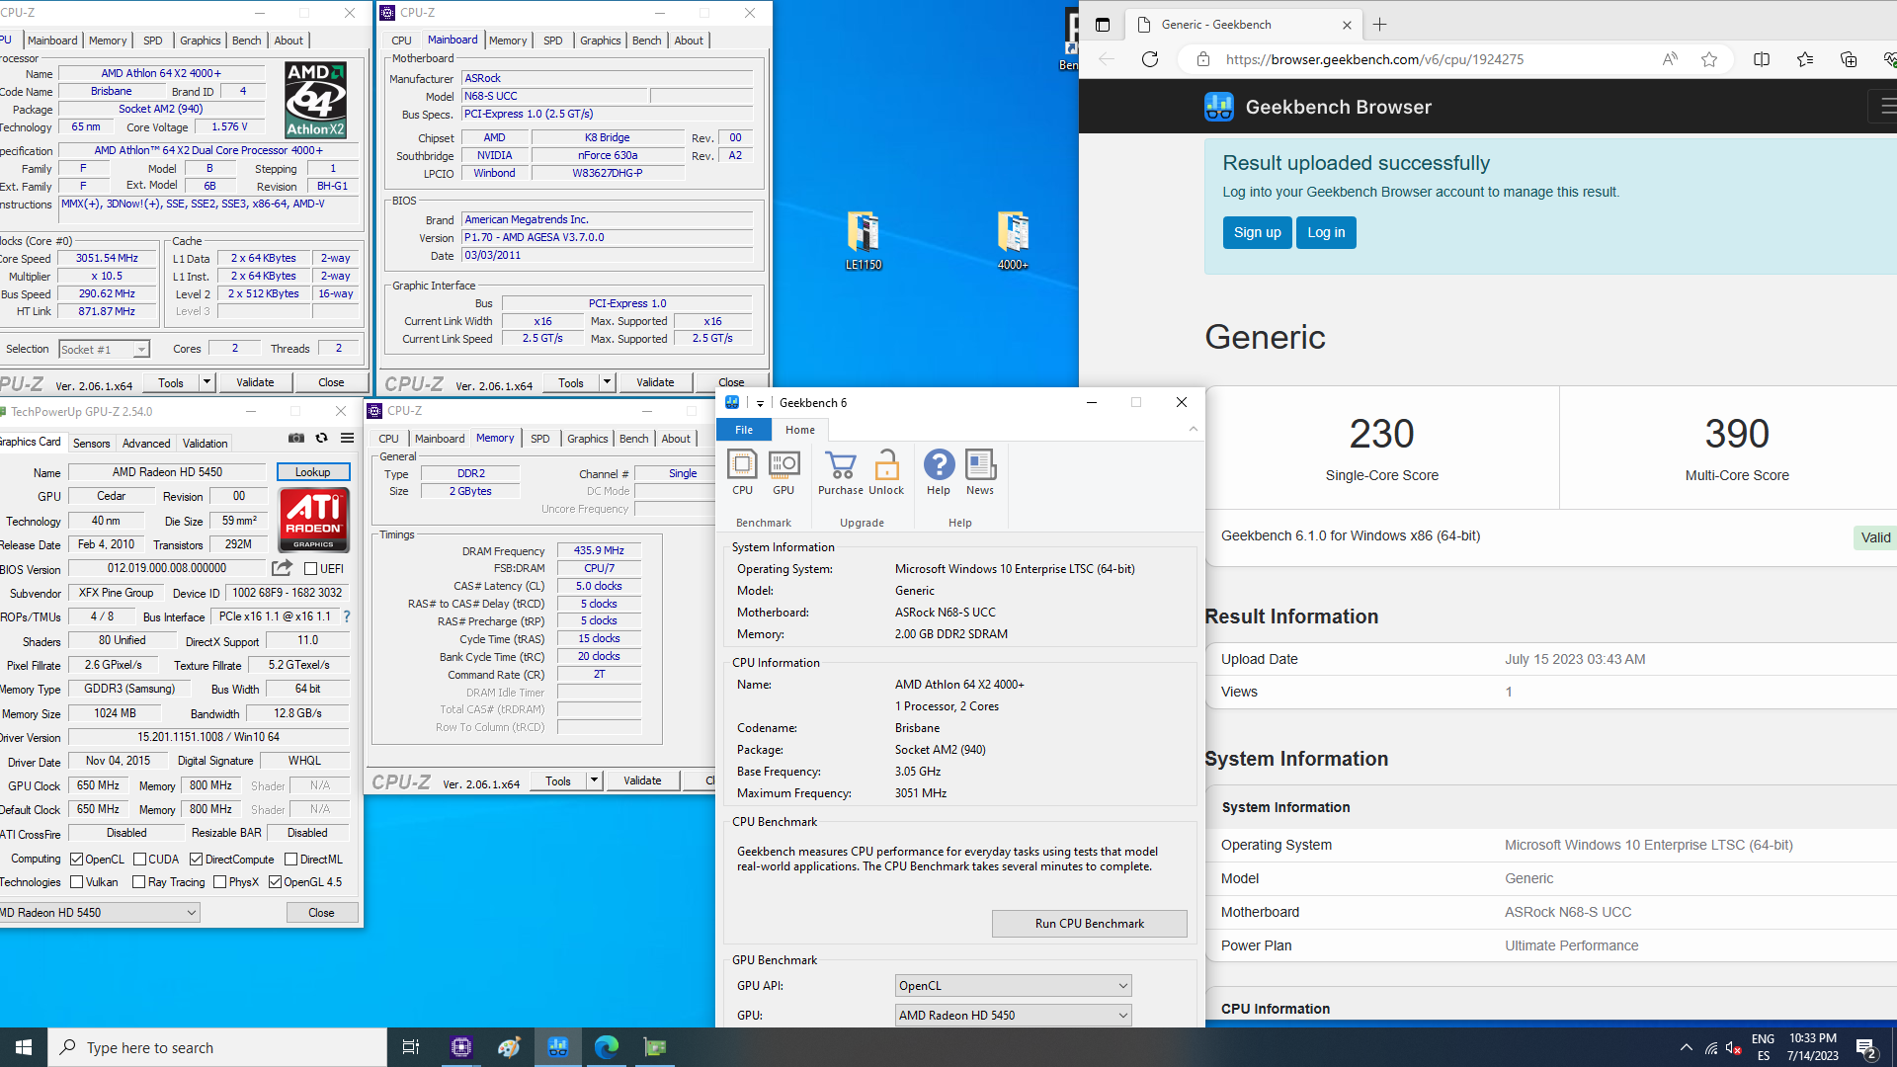
Task: Open Microsoft Edge from taskbar
Action: tap(607, 1047)
